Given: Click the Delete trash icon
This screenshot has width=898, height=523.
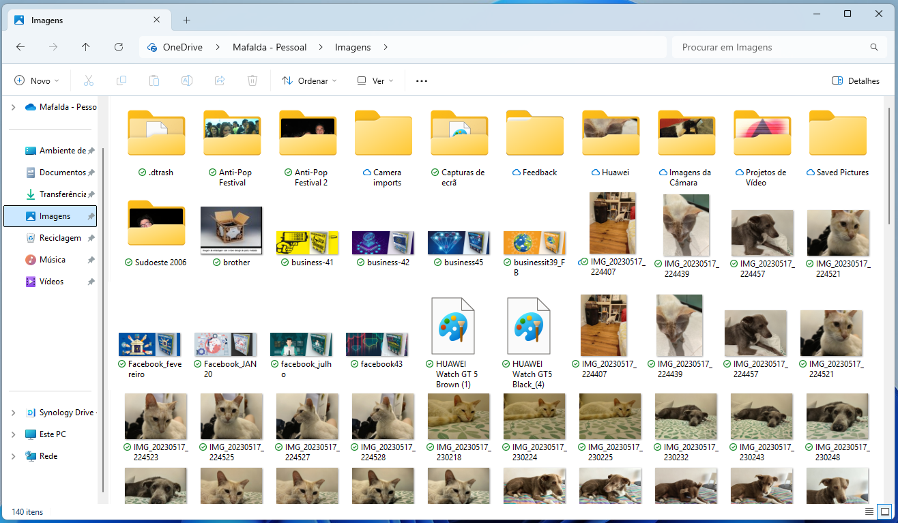Looking at the screenshot, I should pos(252,80).
